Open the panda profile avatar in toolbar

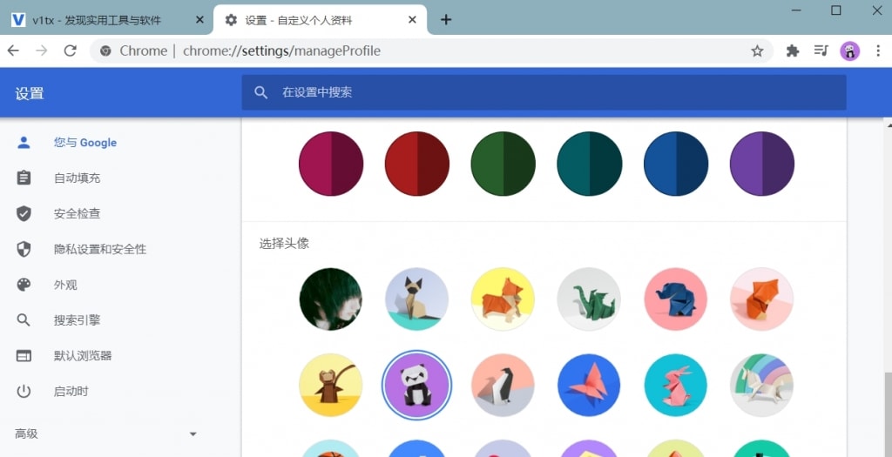point(849,51)
